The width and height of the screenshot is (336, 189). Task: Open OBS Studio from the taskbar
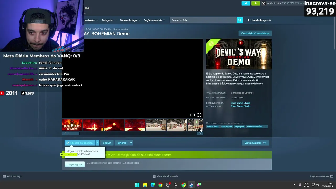click(x=168, y=185)
